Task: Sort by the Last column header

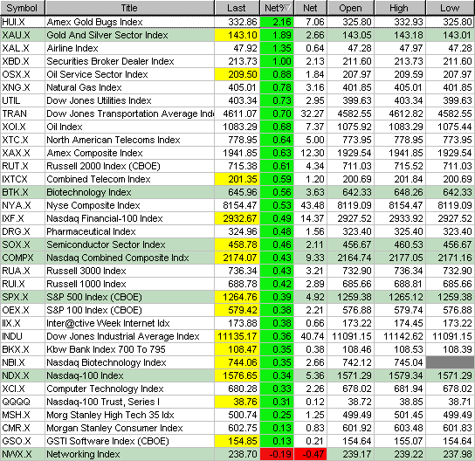Action: point(237,8)
